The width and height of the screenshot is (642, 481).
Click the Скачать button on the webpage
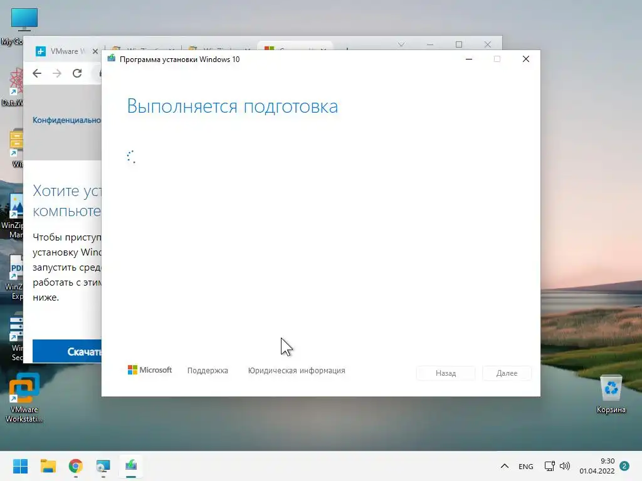point(66,351)
